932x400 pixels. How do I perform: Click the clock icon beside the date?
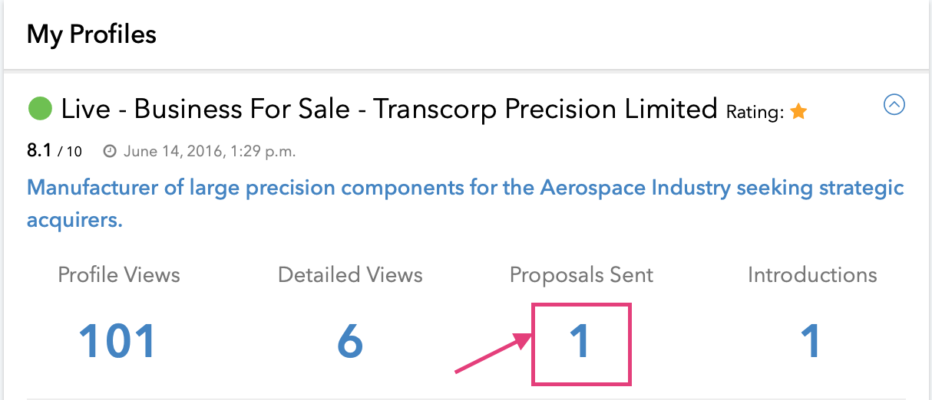point(110,152)
